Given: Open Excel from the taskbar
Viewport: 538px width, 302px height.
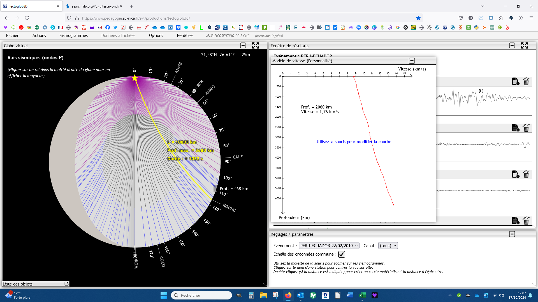Looking at the screenshot, I should (362, 295).
